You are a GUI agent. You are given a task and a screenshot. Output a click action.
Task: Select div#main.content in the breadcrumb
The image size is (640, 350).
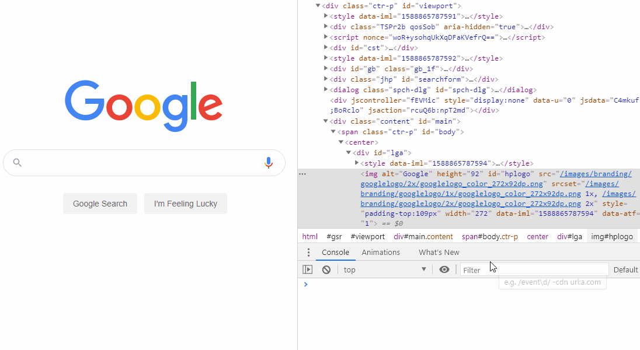[x=423, y=237]
